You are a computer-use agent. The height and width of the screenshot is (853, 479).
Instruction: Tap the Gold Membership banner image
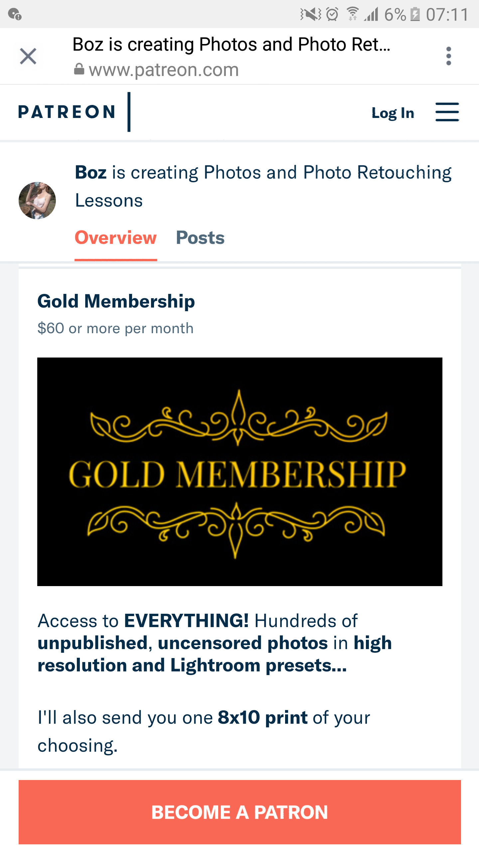click(x=239, y=472)
